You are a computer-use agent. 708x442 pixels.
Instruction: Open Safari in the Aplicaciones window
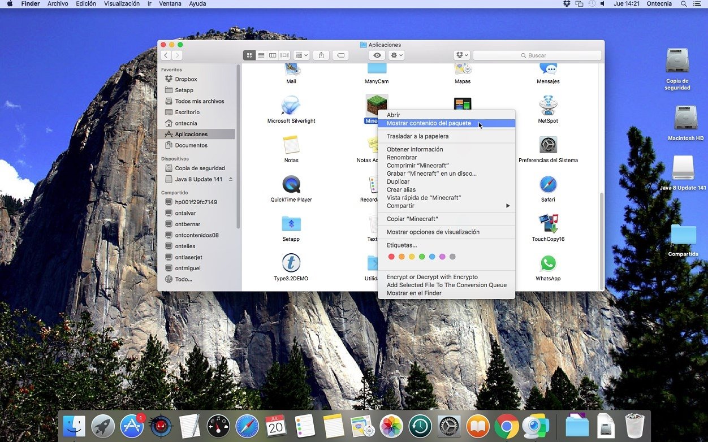[547, 185]
